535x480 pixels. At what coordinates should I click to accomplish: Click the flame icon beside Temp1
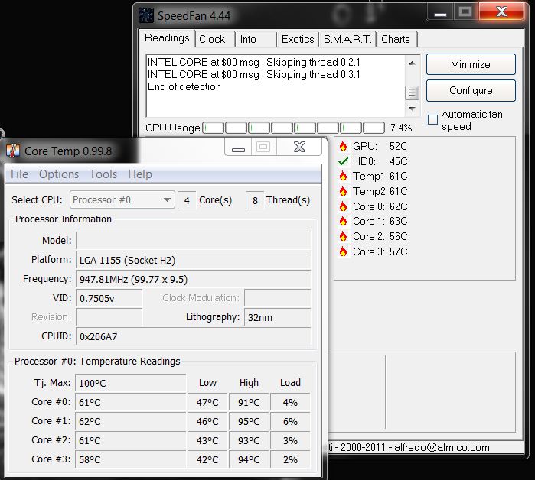point(343,176)
